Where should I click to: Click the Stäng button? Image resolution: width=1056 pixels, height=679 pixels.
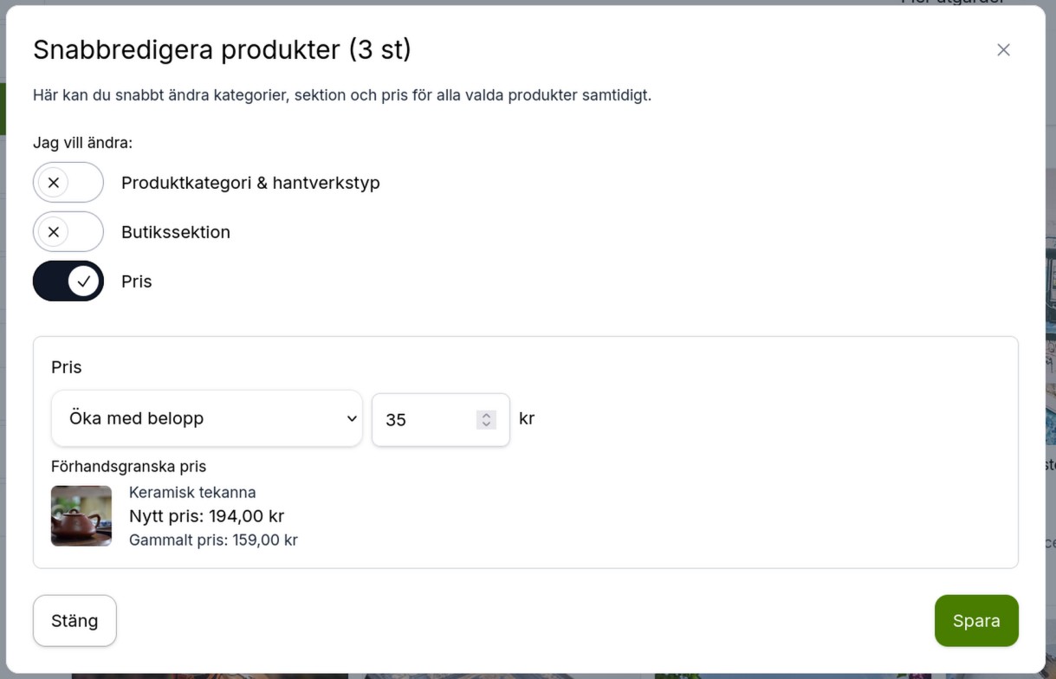click(75, 620)
